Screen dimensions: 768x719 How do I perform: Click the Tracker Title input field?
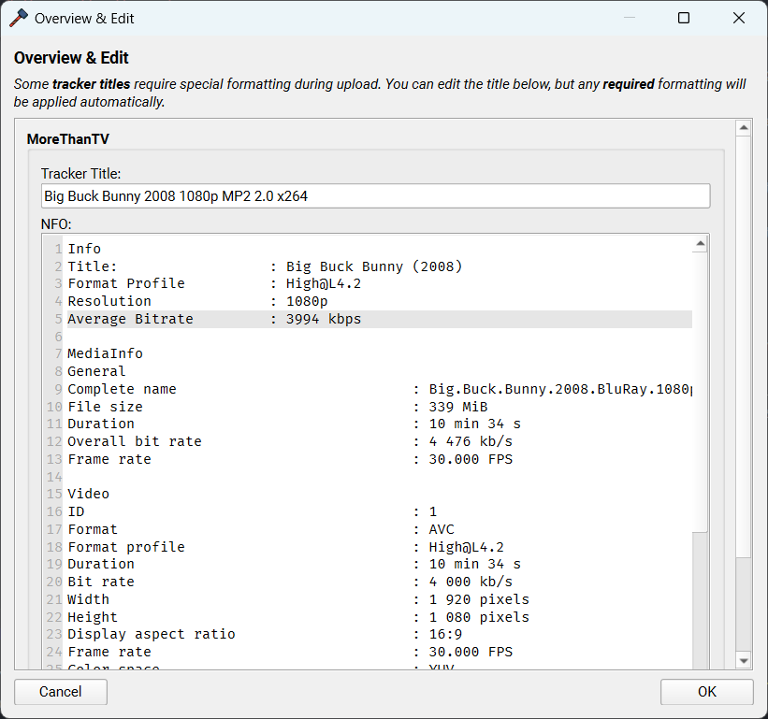pos(375,196)
